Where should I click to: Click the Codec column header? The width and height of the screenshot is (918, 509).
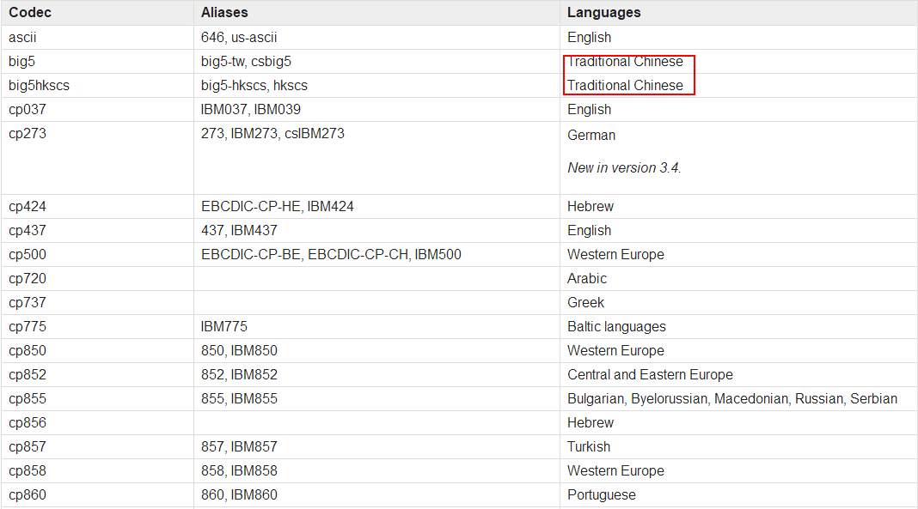30,13
